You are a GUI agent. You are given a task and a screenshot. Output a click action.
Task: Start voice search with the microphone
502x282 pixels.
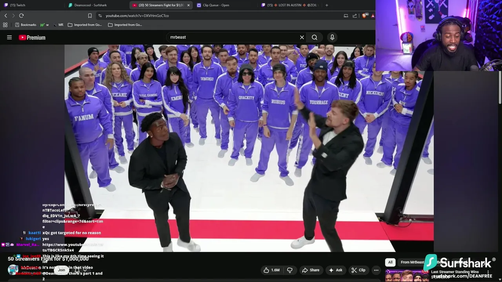[x=332, y=37]
